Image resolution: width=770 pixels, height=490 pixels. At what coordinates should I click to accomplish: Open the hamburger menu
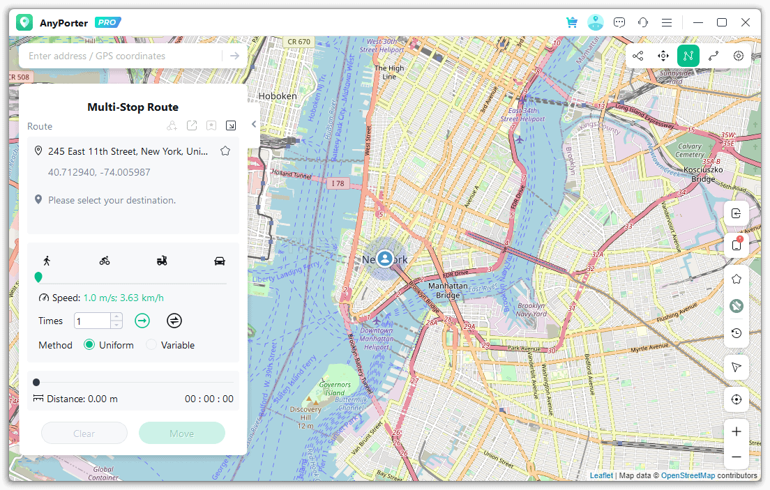tap(666, 22)
